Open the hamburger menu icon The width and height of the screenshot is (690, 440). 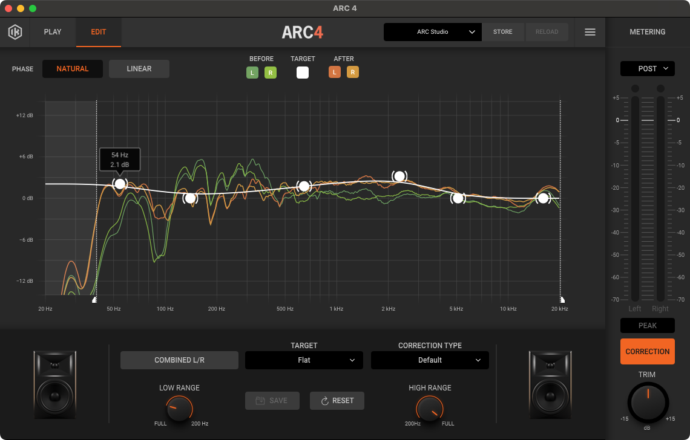pos(590,32)
